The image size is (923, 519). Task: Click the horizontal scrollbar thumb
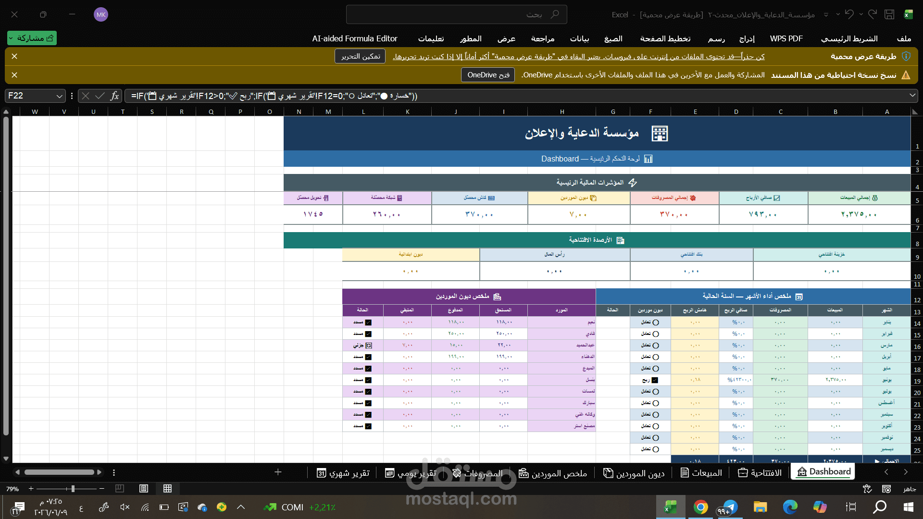point(59,472)
